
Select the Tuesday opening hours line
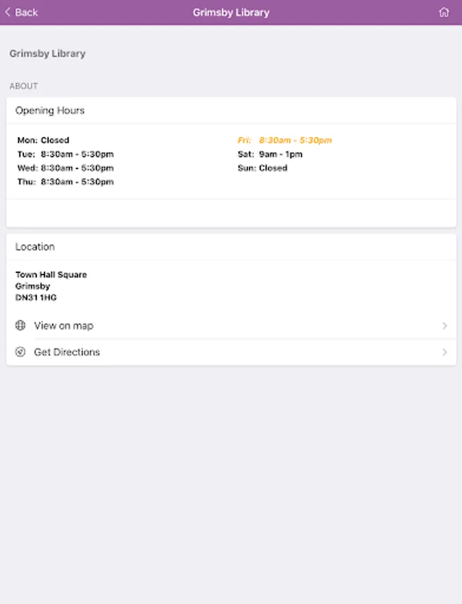[66, 154]
